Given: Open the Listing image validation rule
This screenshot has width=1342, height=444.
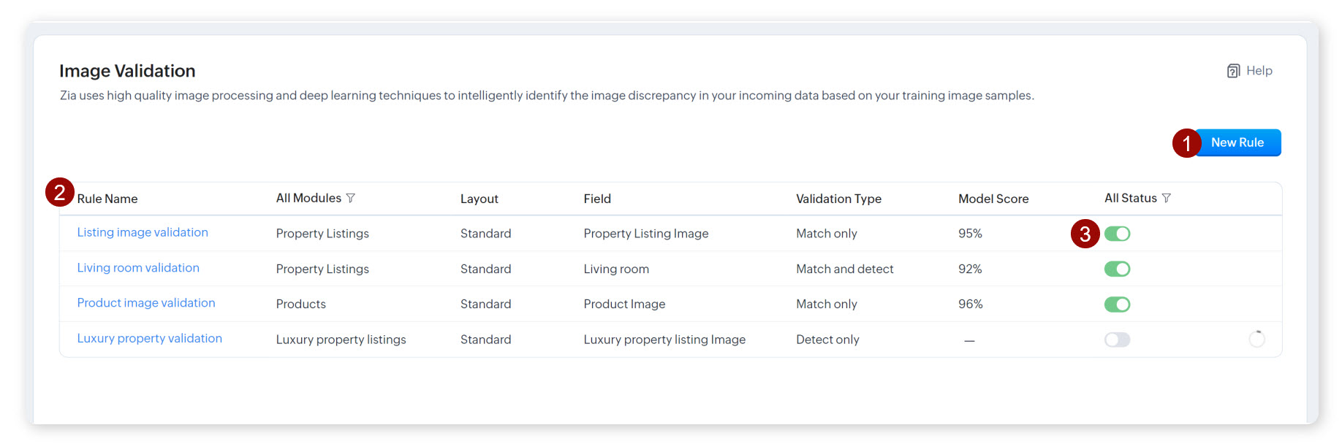Looking at the screenshot, I should [x=143, y=232].
